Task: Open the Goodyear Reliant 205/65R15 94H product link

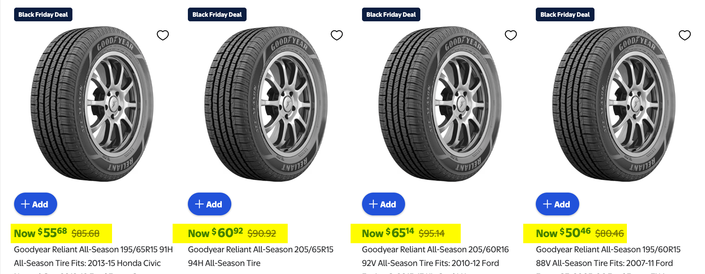Action: (261, 250)
